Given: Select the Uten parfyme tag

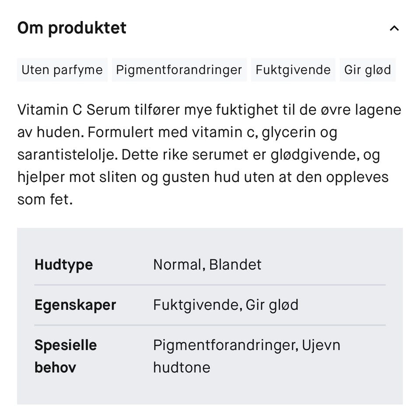Looking at the screenshot, I should [62, 70].
